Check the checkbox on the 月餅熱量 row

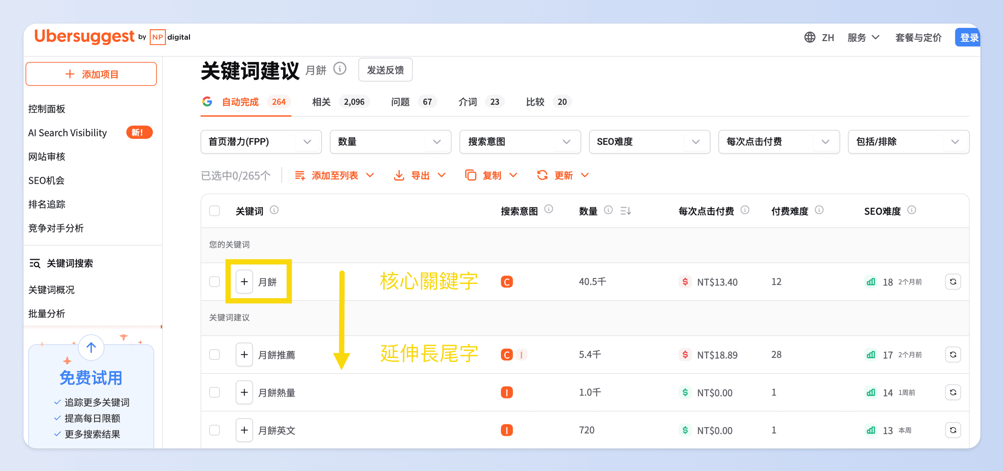point(215,392)
